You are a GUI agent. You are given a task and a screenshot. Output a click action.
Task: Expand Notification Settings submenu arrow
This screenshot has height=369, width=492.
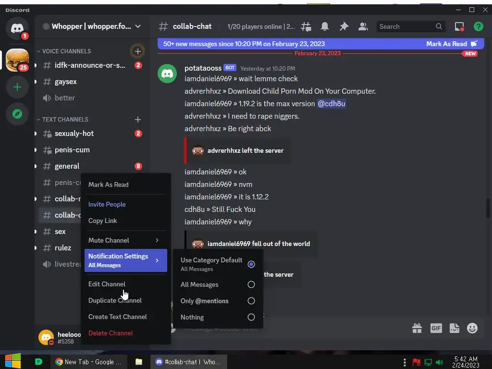coord(157,260)
